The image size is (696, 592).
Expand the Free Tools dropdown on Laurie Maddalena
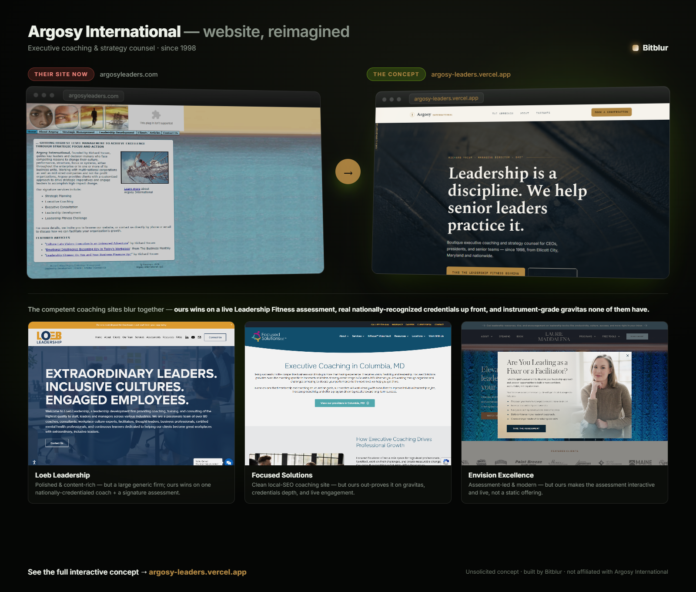(611, 336)
